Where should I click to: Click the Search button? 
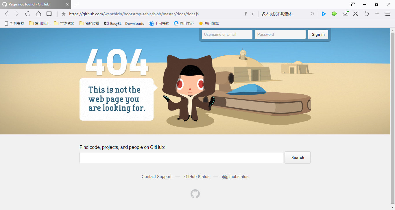coord(298,157)
